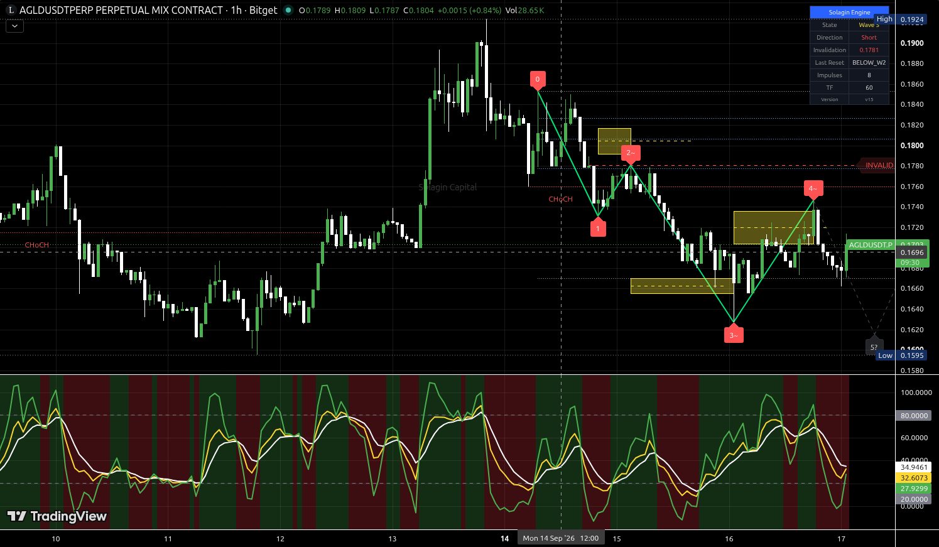The height and width of the screenshot is (547, 939).
Task: Click the 0.1696 crosshair price label
Action: [912, 252]
